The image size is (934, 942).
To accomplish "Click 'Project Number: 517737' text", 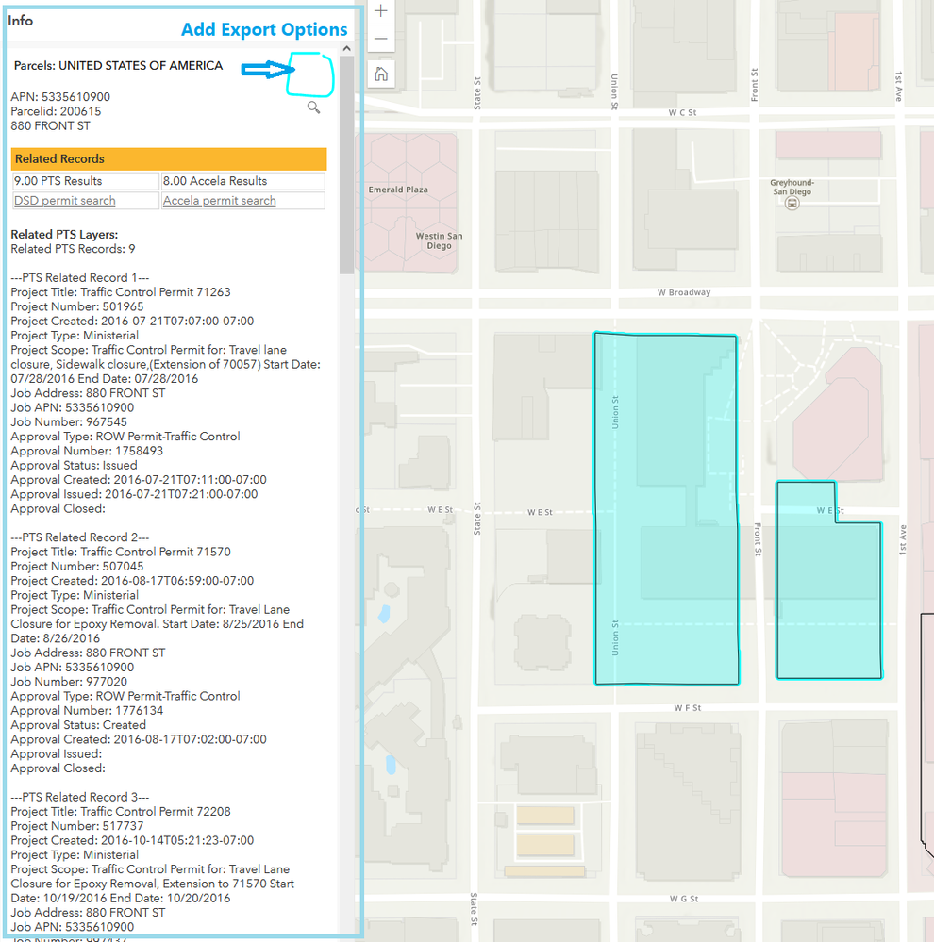I will click(77, 825).
